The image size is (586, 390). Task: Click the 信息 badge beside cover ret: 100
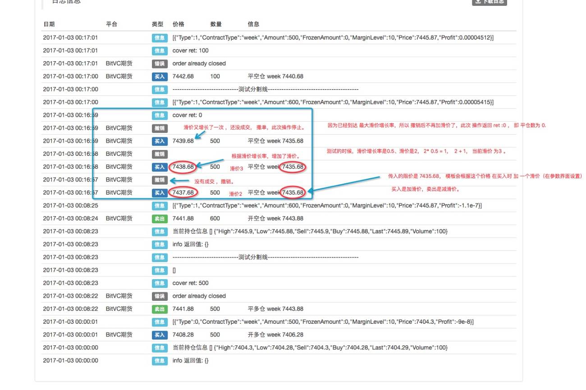pos(160,51)
